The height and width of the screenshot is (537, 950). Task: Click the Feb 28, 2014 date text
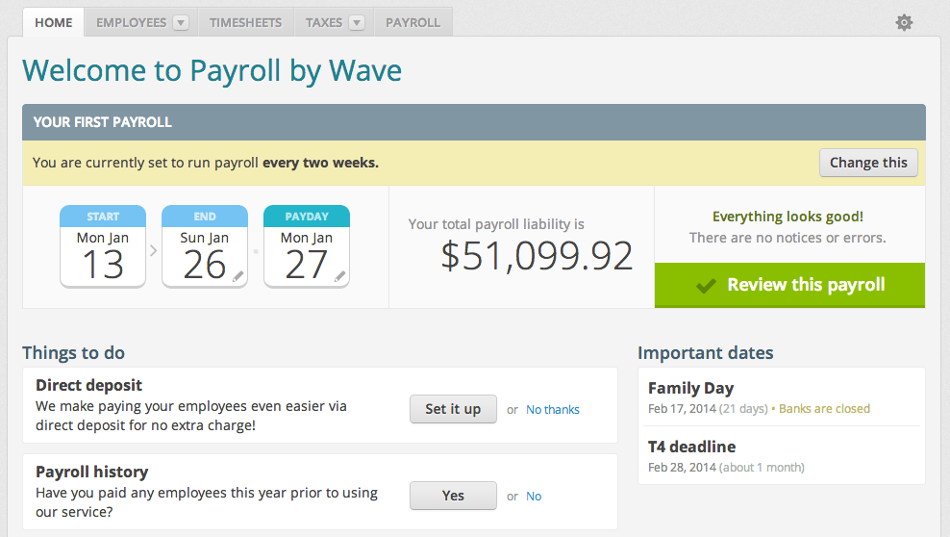[x=682, y=468]
